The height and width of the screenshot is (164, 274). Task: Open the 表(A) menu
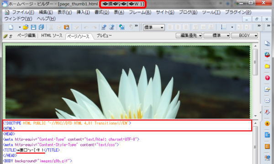tap(119, 12)
